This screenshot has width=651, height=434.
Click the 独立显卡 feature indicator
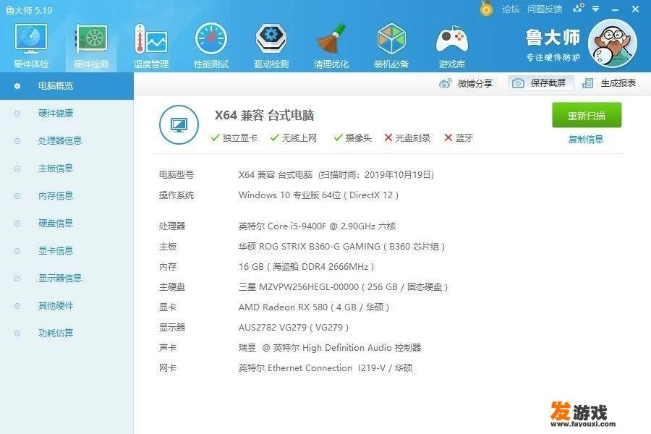(234, 138)
